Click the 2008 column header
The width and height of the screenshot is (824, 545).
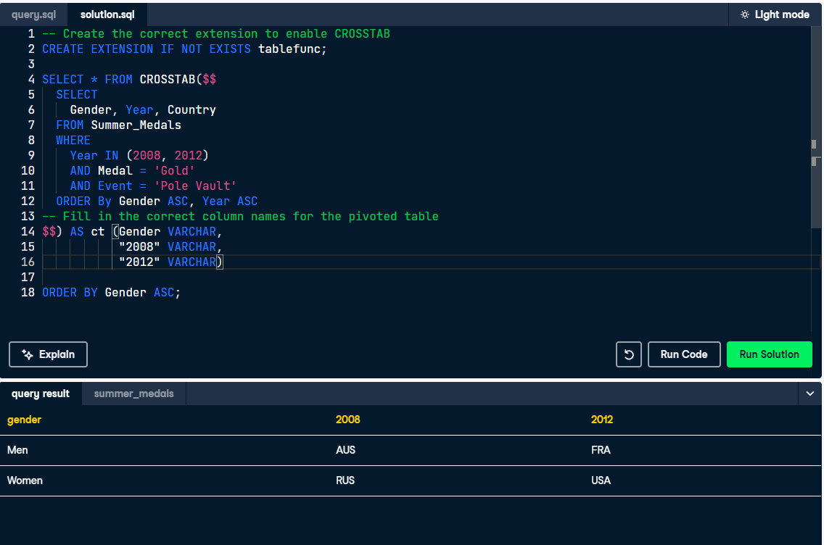click(x=348, y=420)
